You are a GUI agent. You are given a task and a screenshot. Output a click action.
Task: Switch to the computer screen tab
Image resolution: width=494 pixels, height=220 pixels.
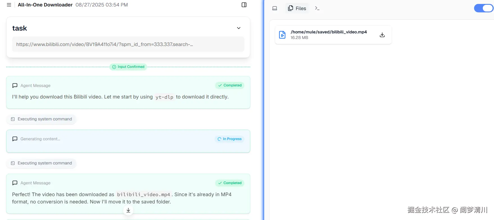275,8
